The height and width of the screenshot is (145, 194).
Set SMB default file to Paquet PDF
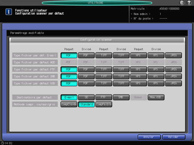(x=69, y=76)
